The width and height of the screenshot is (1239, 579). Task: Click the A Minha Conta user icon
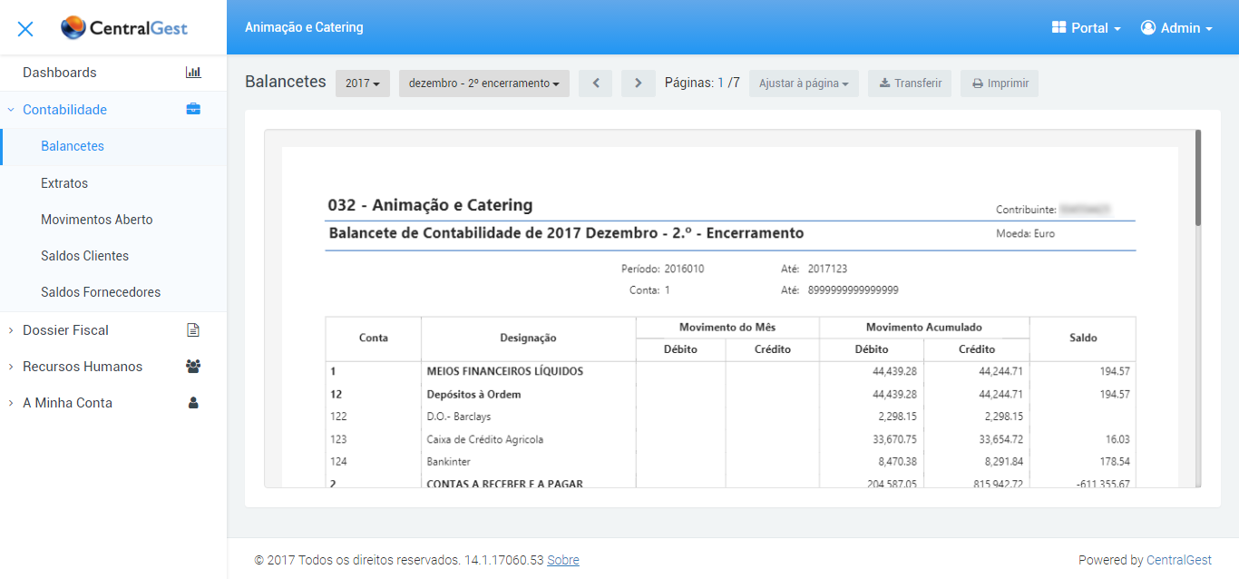(193, 403)
